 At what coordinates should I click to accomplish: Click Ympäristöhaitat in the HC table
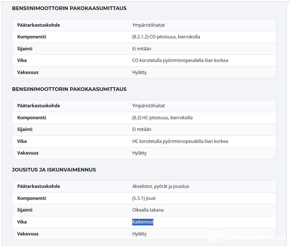pos(148,106)
